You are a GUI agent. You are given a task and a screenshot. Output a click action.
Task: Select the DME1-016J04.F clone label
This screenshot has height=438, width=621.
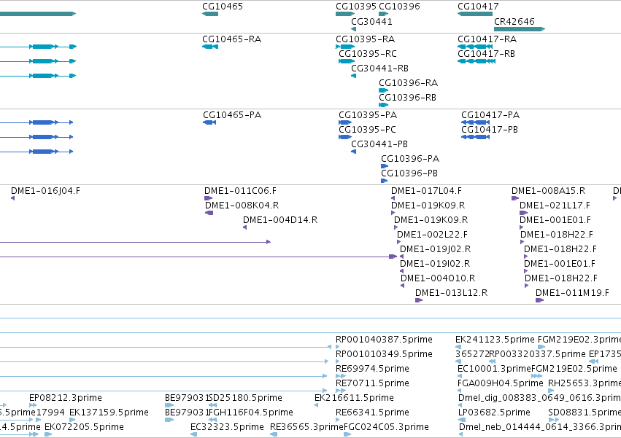coord(45,191)
